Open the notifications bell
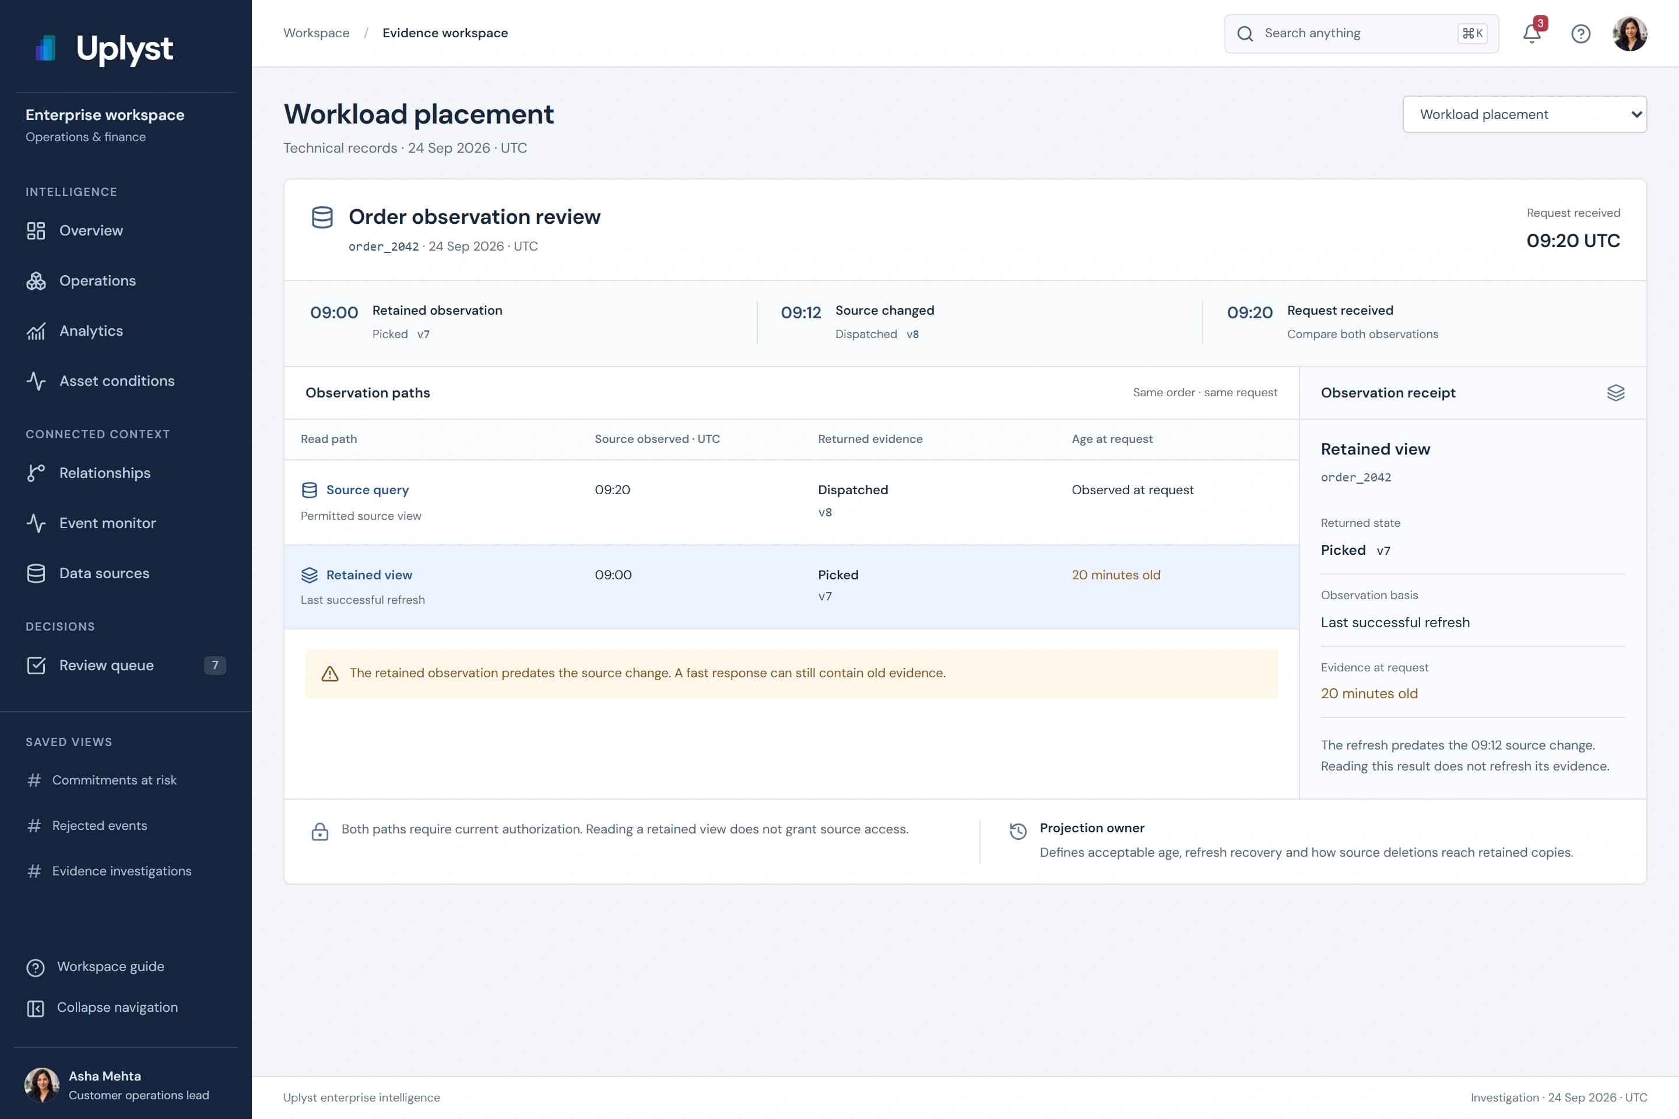Viewport: 1679px width, 1119px height. pyautogui.click(x=1532, y=33)
